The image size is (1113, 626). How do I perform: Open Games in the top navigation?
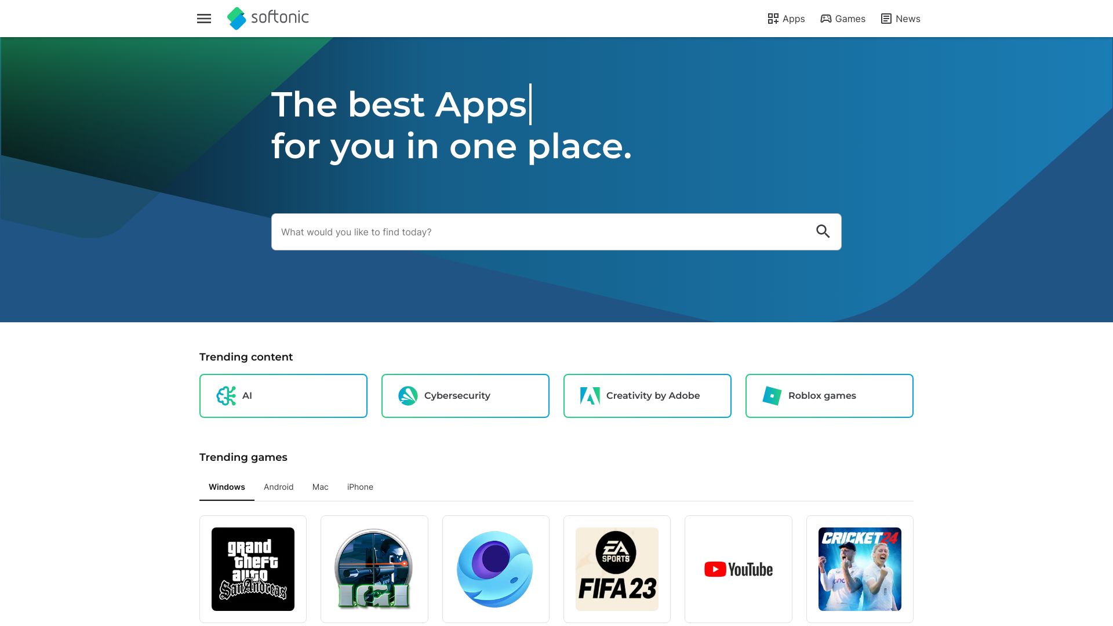[843, 19]
